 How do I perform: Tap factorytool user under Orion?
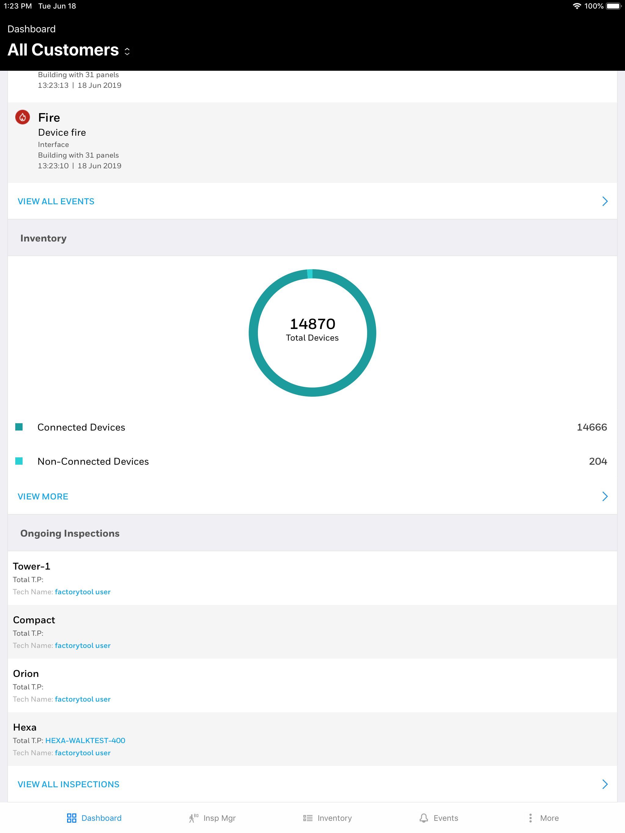click(x=83, y=699)
